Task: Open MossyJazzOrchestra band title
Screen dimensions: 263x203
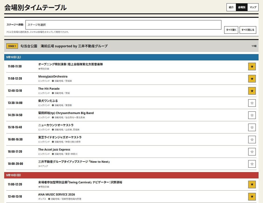Action: pyautogui.click(x=53, y=76)
